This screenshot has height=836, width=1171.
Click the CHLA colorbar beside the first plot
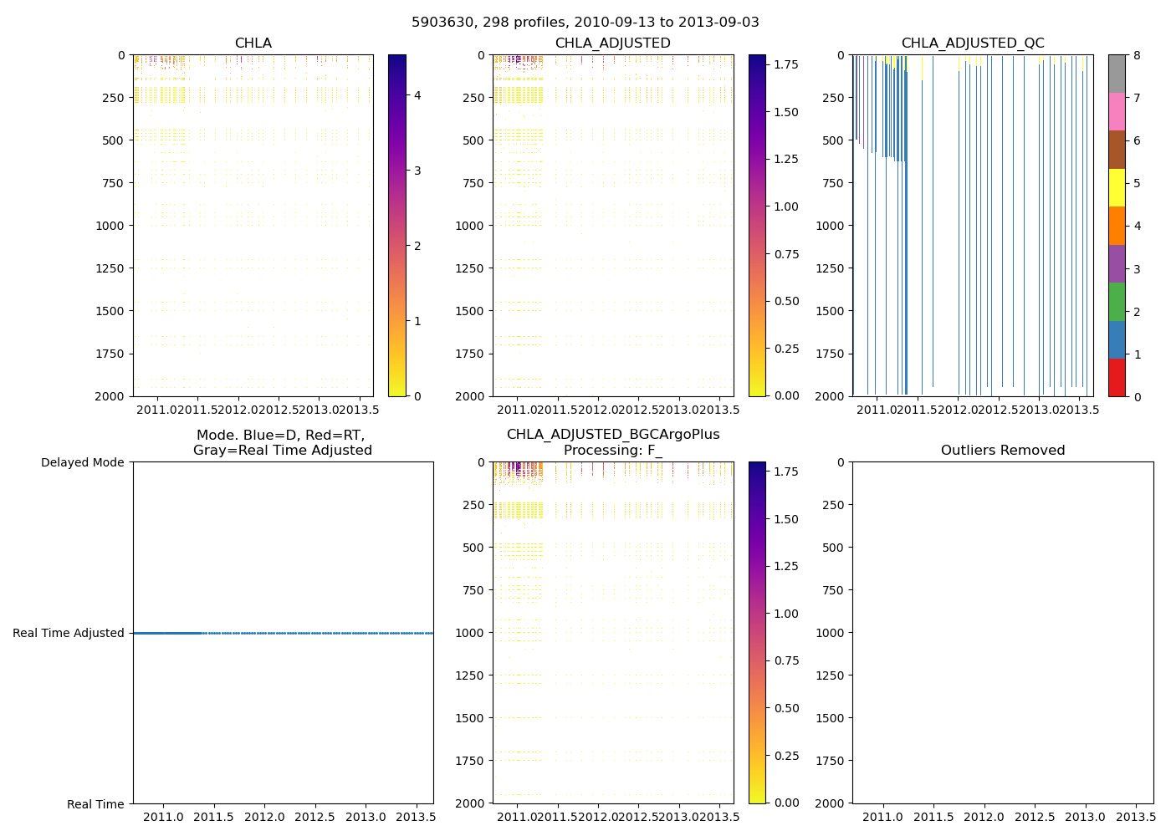click(396, 226)
